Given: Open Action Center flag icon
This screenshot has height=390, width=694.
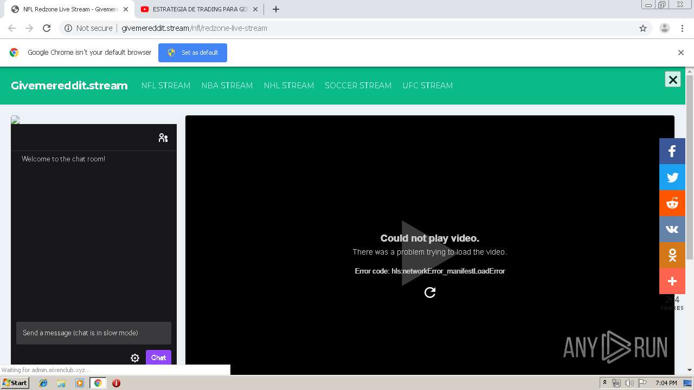Looking at the screenshot, I should 642,383.
